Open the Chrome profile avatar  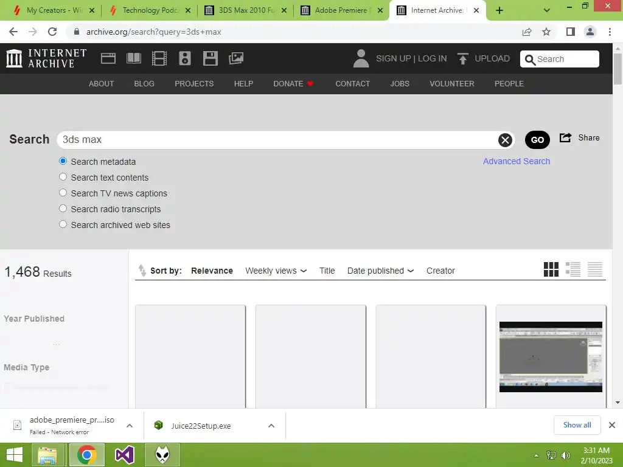point(590,32)
